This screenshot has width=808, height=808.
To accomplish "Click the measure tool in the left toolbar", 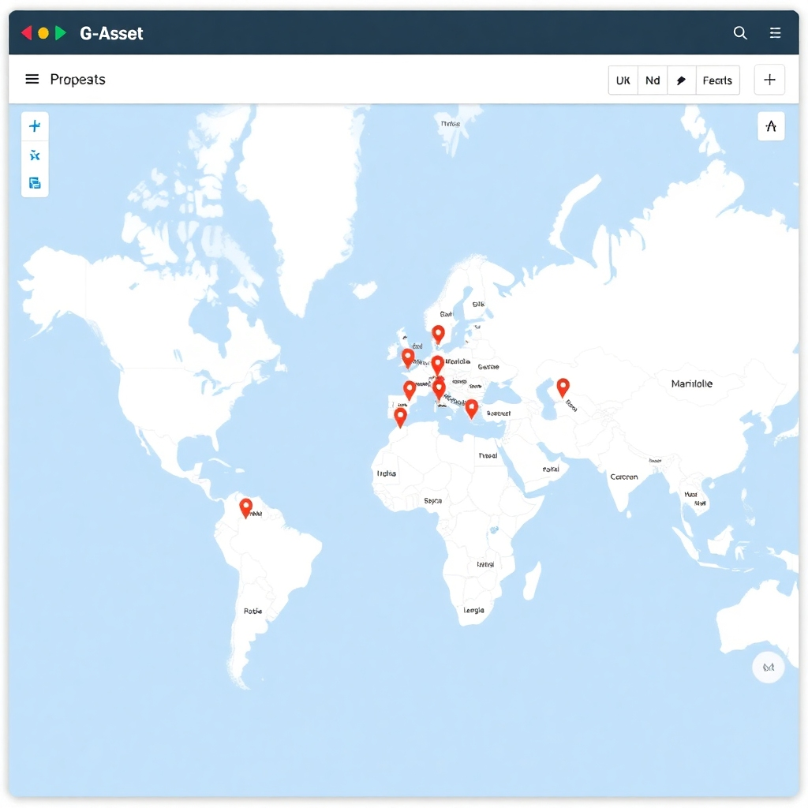I will (x=35, y=155).
